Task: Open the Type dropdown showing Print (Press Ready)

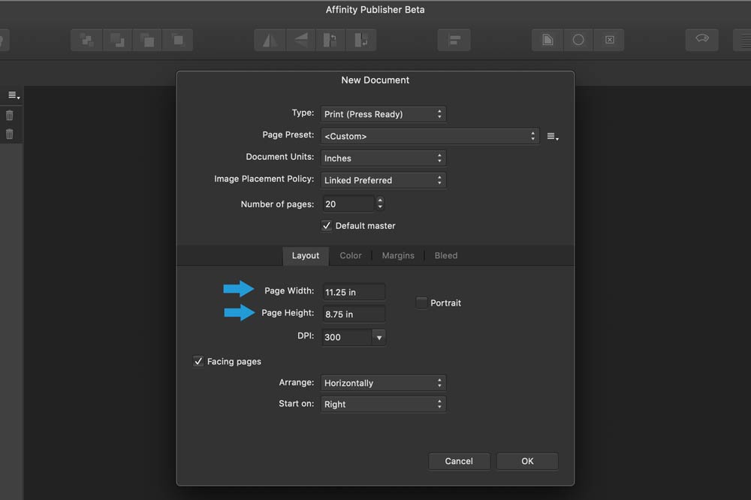Action: click(383, 114)
